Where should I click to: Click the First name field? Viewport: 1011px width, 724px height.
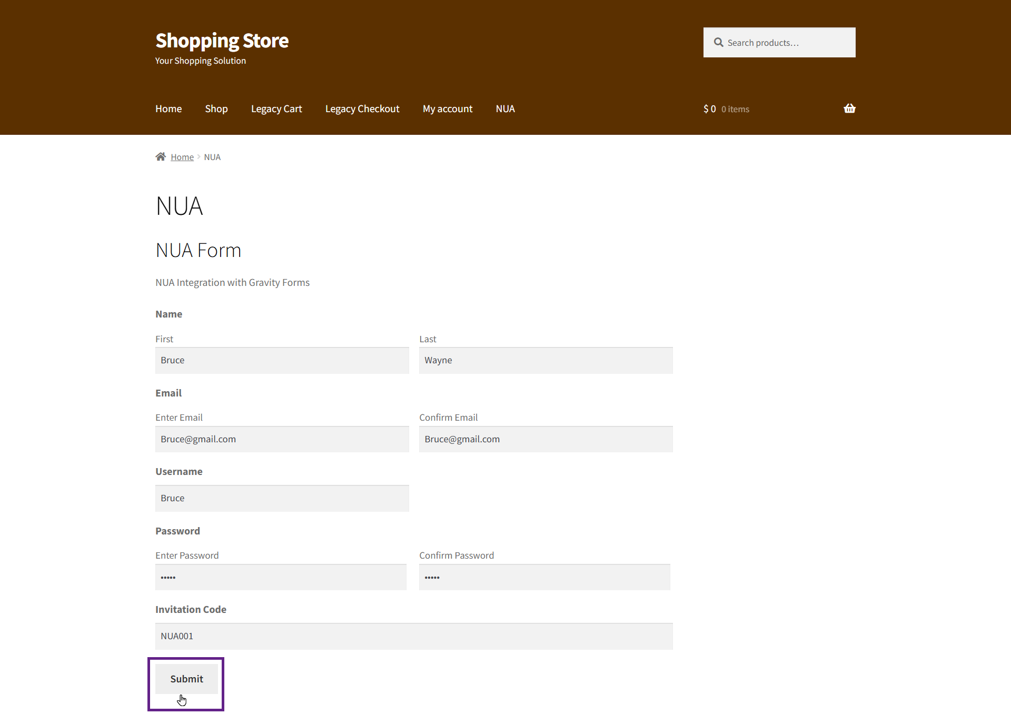tap(282, 361)
